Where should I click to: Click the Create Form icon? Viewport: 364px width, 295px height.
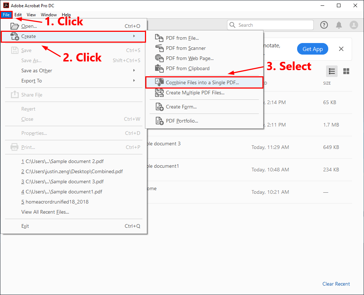point(159,107)
